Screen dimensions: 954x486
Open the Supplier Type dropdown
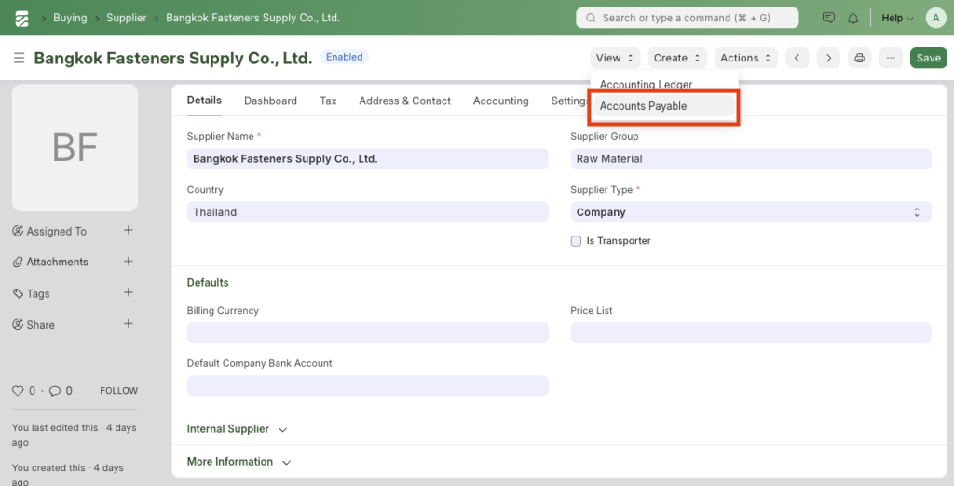[750, 212]
